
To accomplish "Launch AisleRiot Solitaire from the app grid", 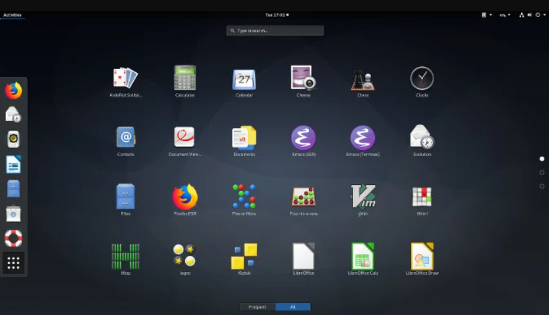I will coord(125,82).
